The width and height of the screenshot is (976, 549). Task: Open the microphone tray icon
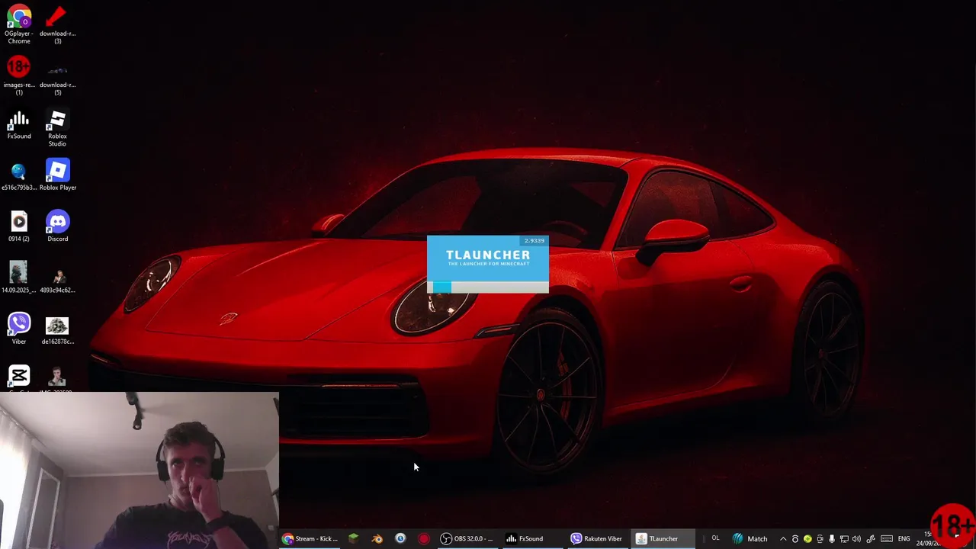pos(832,539)
